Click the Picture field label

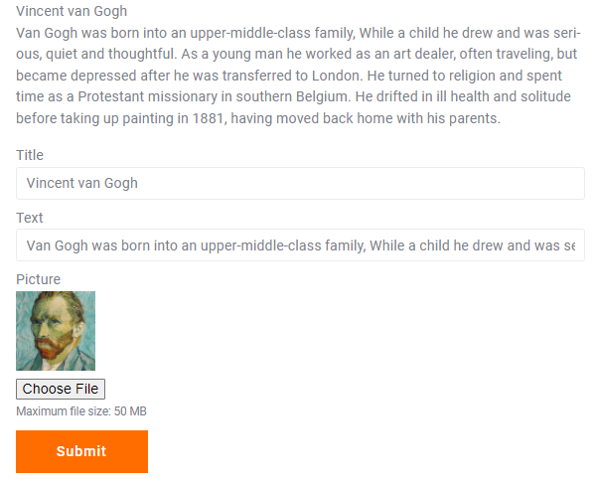[38, 279]
